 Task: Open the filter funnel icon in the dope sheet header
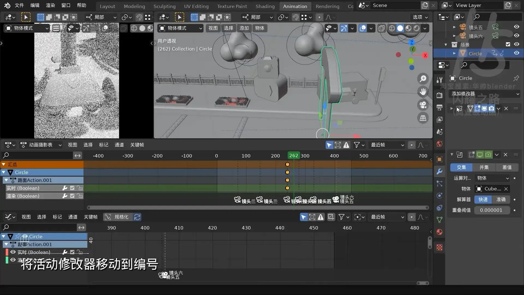pos(357,145)
